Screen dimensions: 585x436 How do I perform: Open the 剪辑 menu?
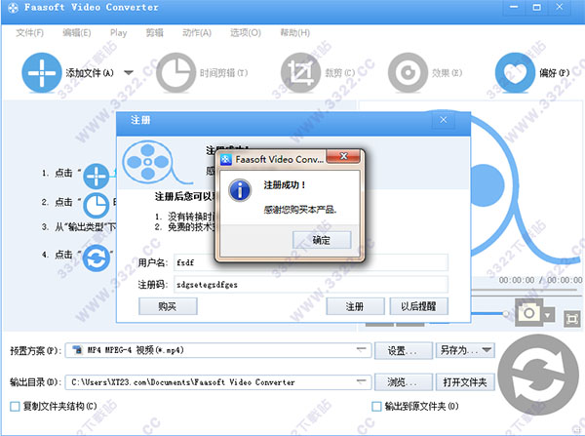(x=154, y=33)
